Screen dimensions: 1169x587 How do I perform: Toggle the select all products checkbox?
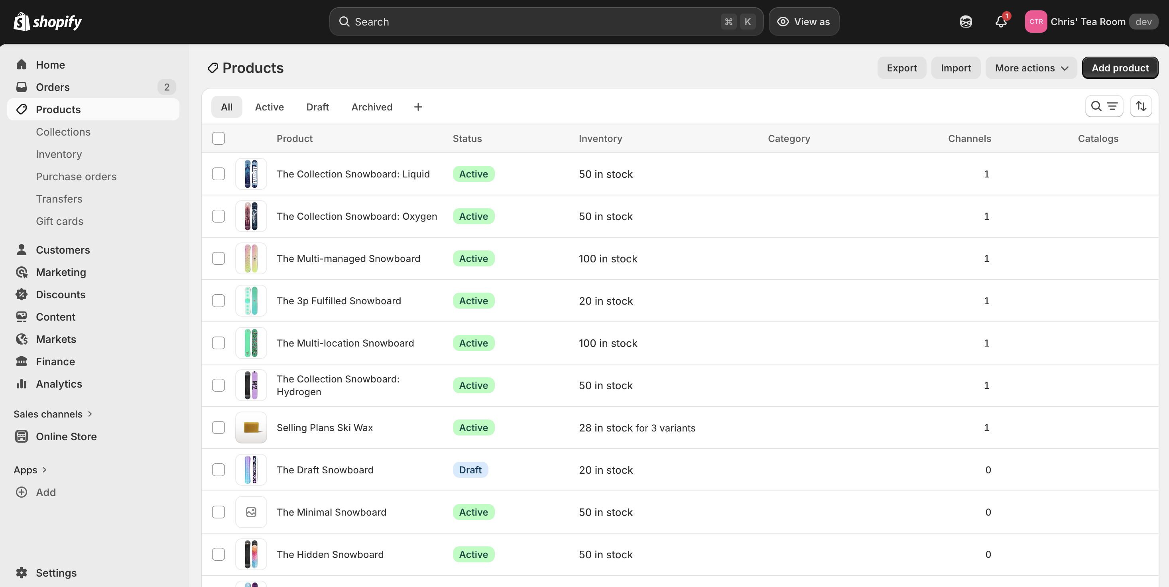[x=218, y=138]
